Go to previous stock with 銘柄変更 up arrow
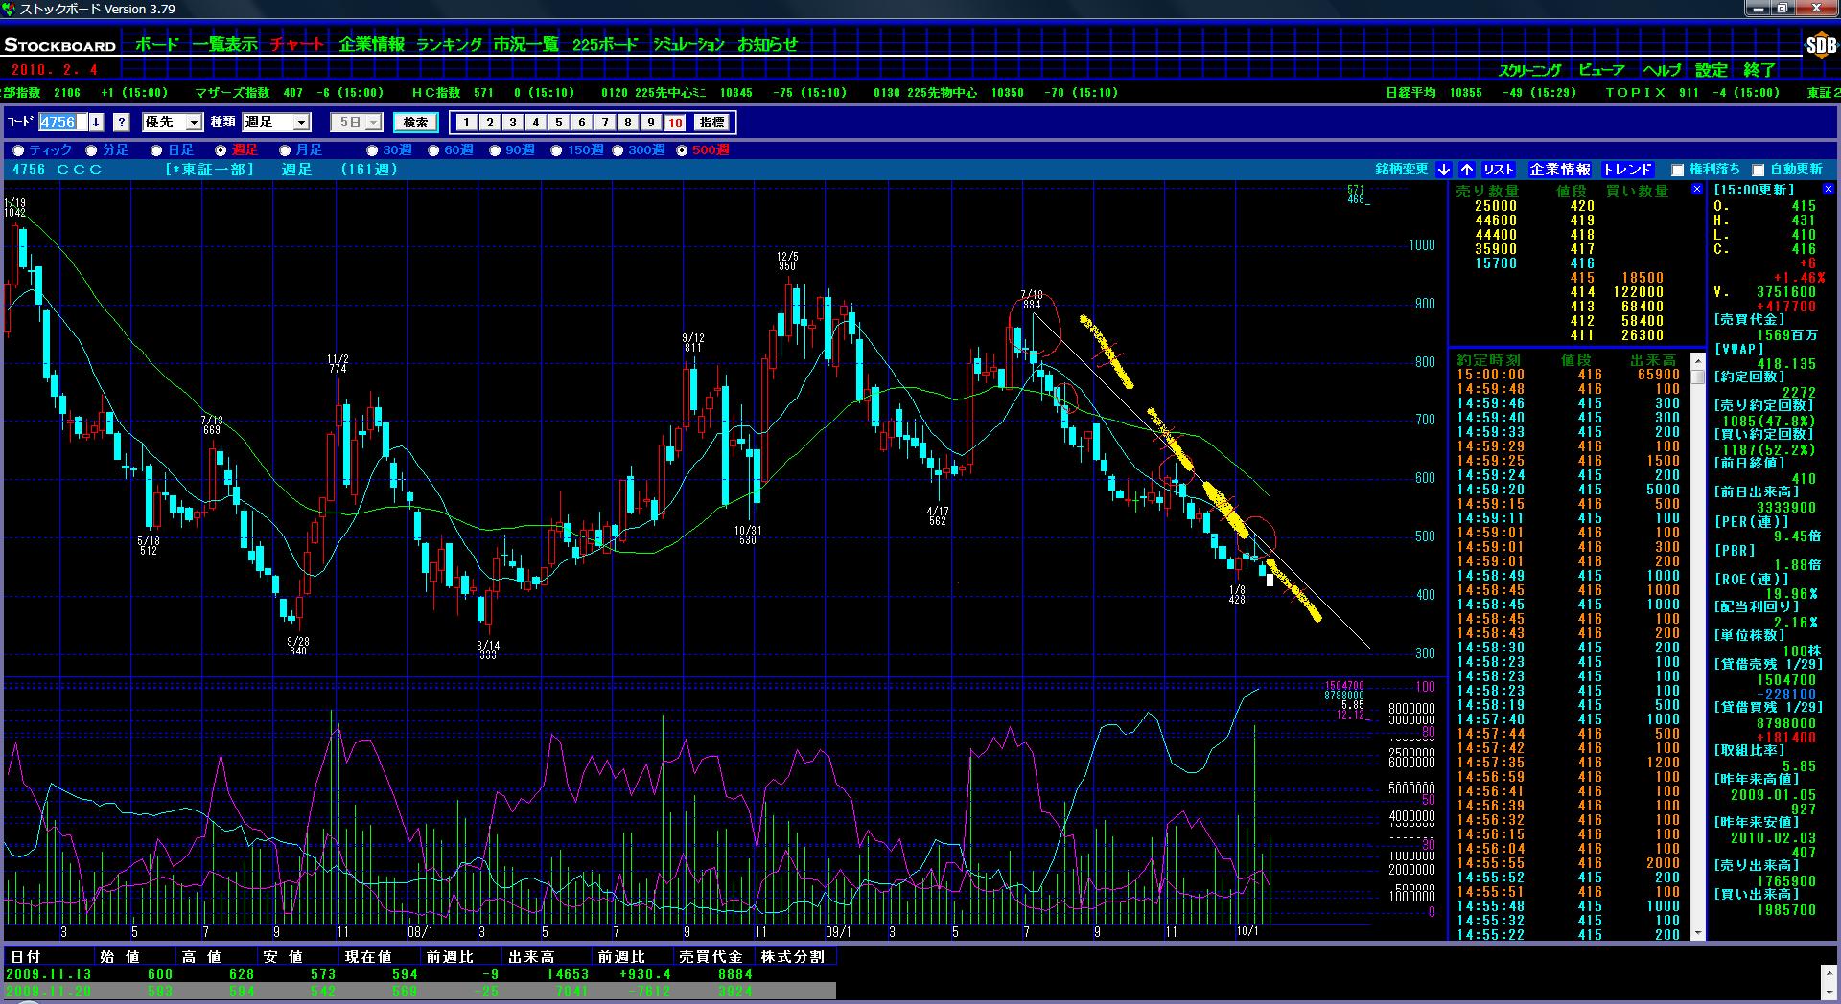The image size is (1841, 1004). point(1467,170)
